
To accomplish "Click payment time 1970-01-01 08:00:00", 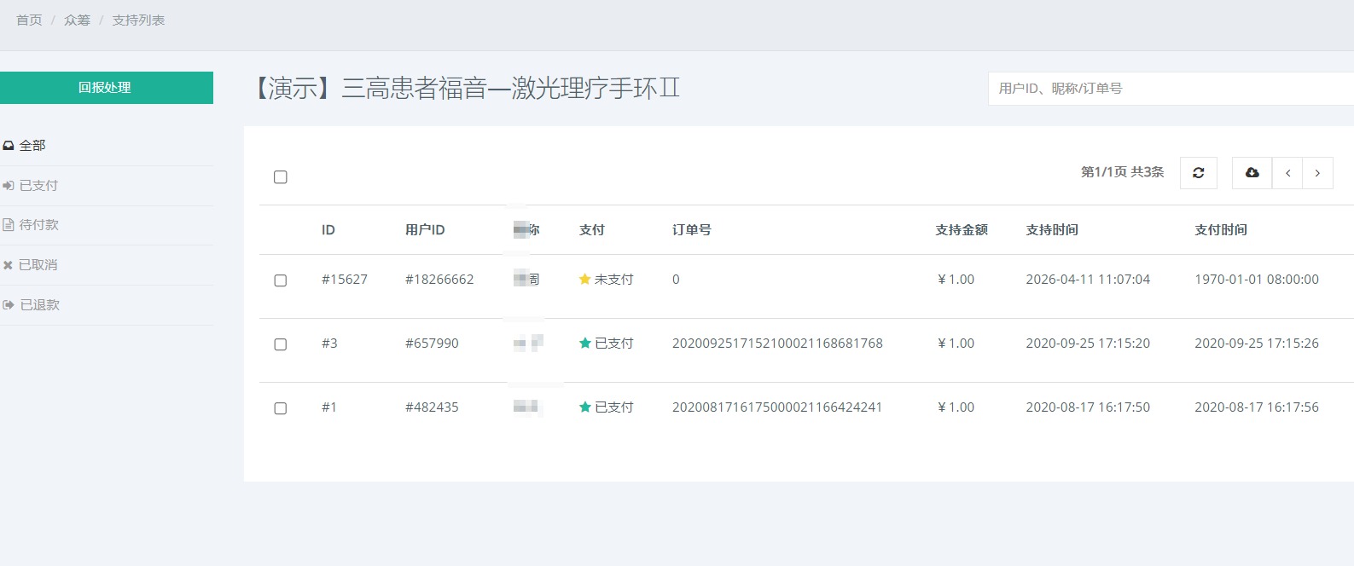I will (1257, 279).
